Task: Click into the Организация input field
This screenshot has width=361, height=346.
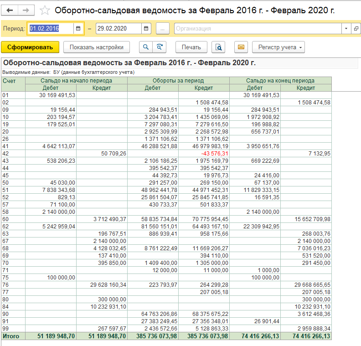Action: pos(258,29)
